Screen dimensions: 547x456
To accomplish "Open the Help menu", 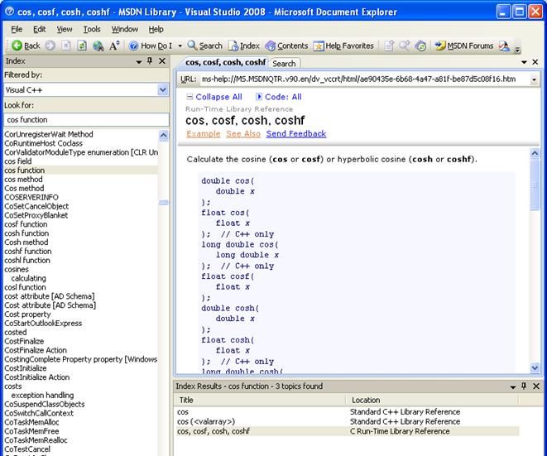I will click(x=156, y=29).
